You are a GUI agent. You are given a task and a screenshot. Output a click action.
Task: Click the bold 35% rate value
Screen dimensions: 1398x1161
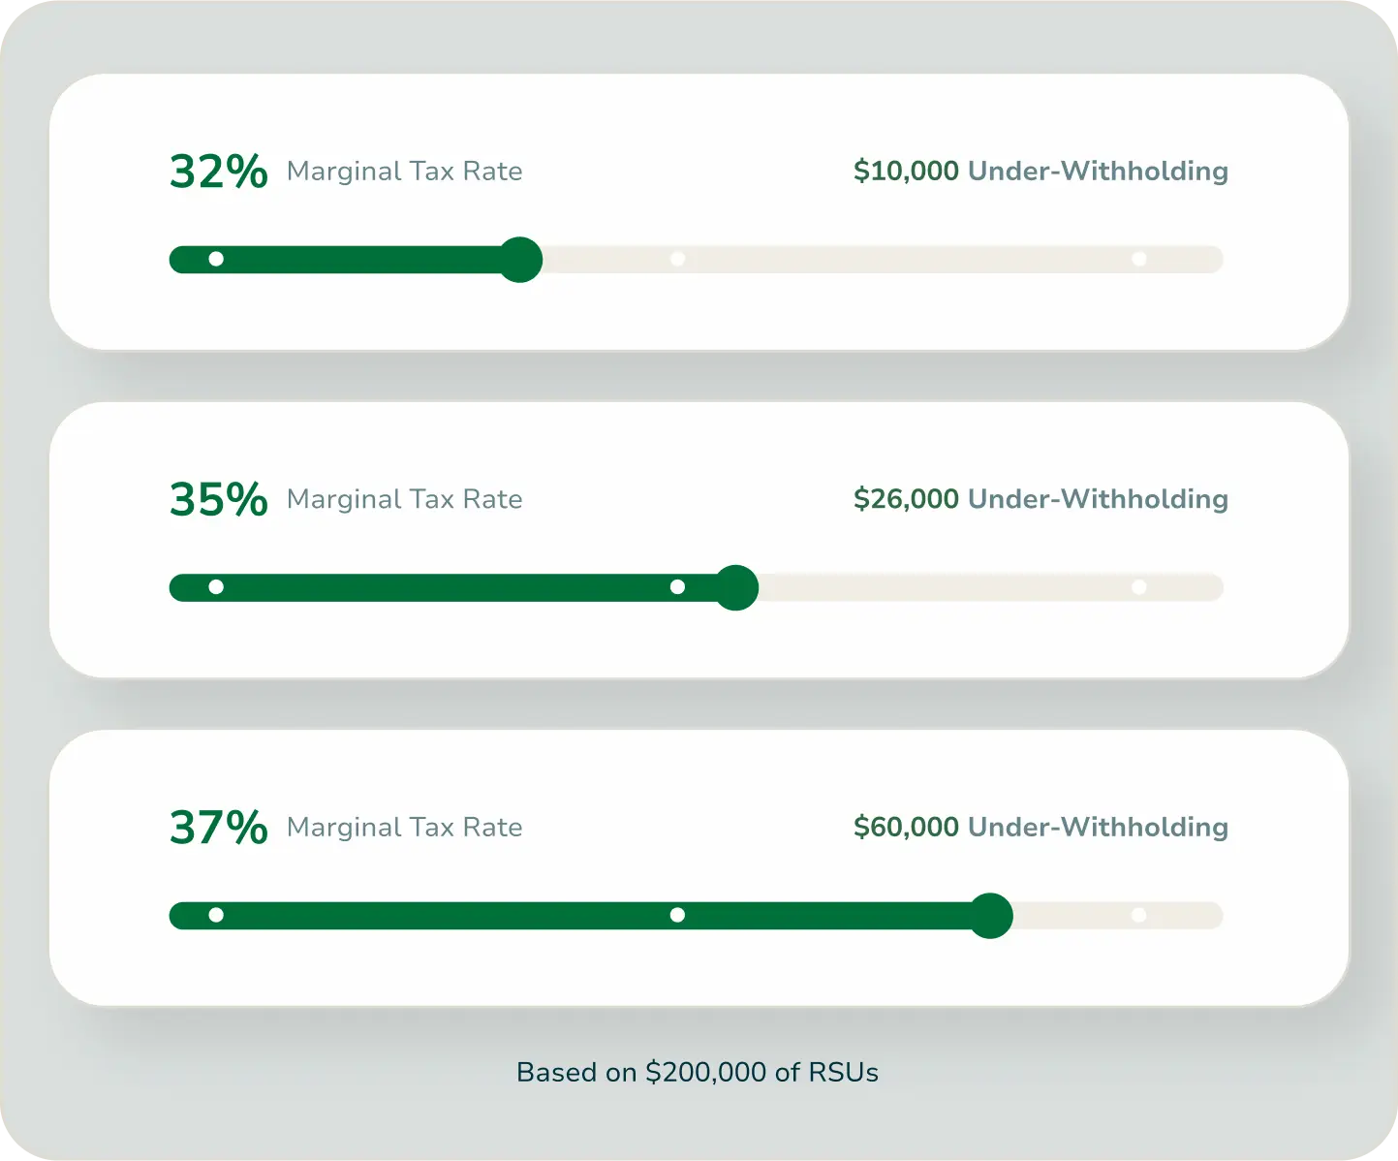point(219,499)
